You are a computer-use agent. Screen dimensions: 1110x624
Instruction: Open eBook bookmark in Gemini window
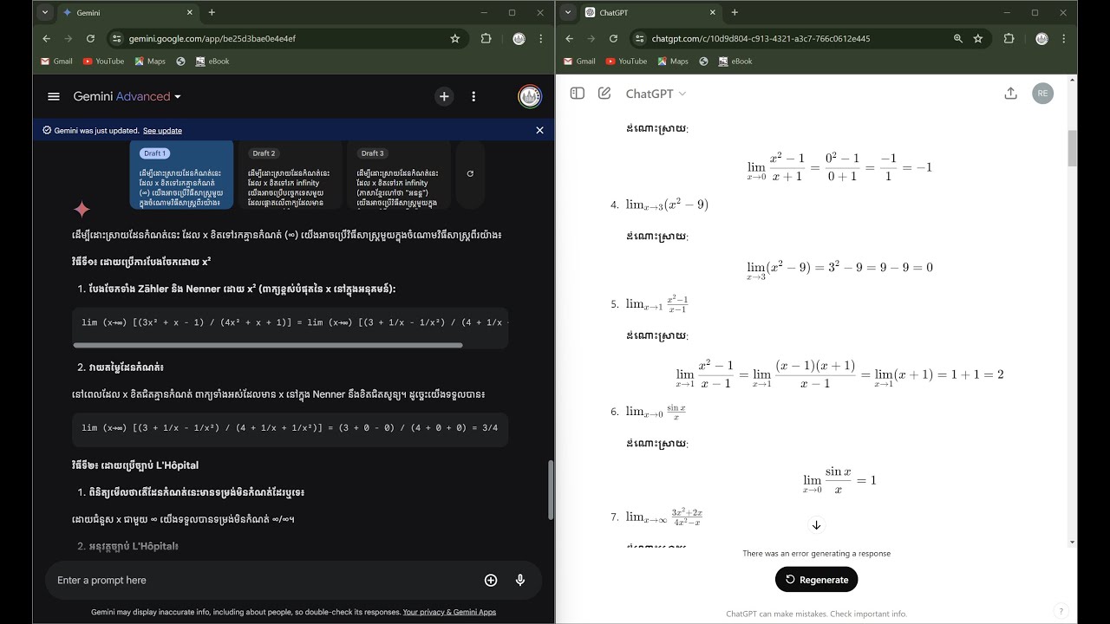point(212,62)
